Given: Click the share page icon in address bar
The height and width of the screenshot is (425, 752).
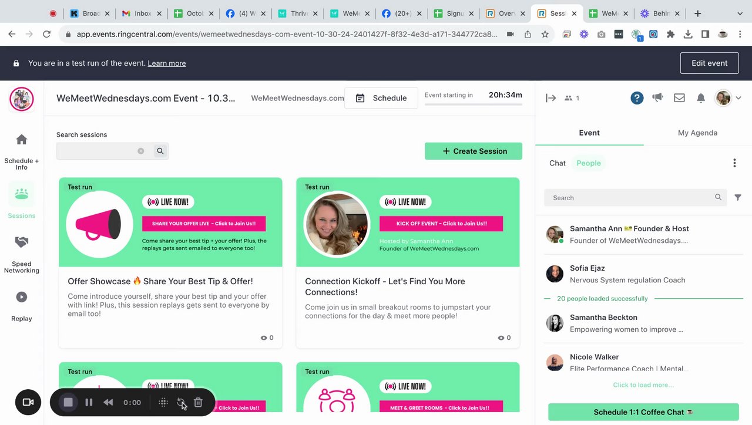Looking at the screenshot, I should [x=528, y=35].
